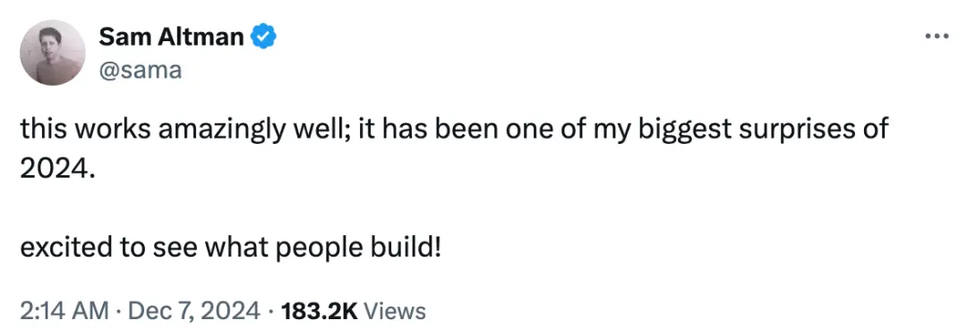This screenshot has height=329, width=967.
Task: Click the Sam Altman display name
Action: [171, 38]
